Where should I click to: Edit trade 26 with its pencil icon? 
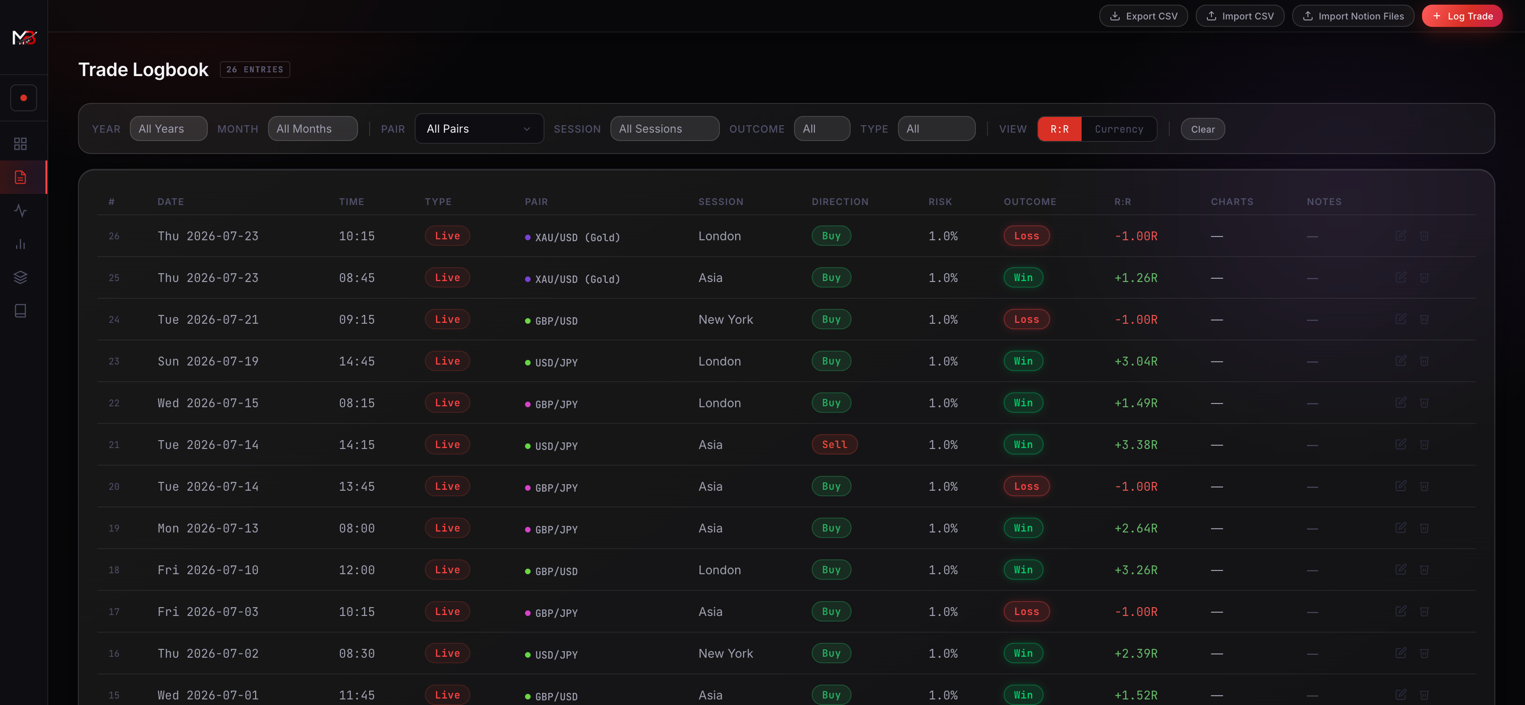(x=1401, y=236)
